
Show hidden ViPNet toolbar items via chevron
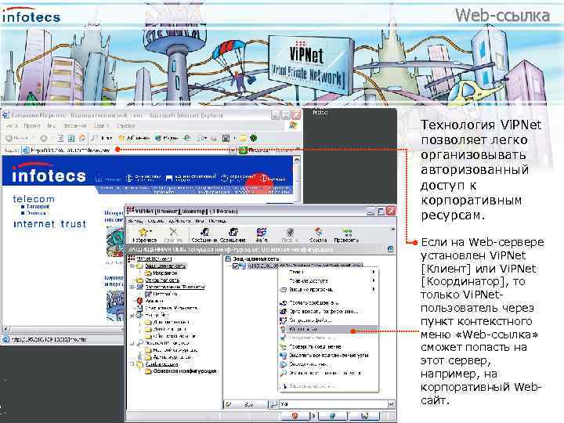392,229
